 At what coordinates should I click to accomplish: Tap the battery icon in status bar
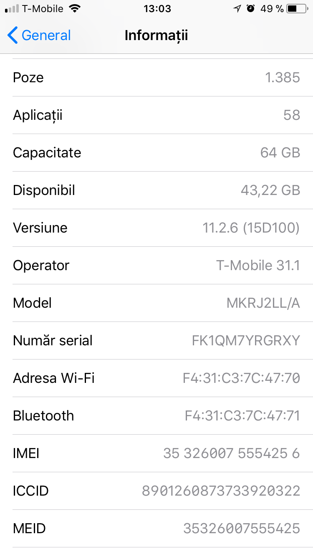pos(297,9)
